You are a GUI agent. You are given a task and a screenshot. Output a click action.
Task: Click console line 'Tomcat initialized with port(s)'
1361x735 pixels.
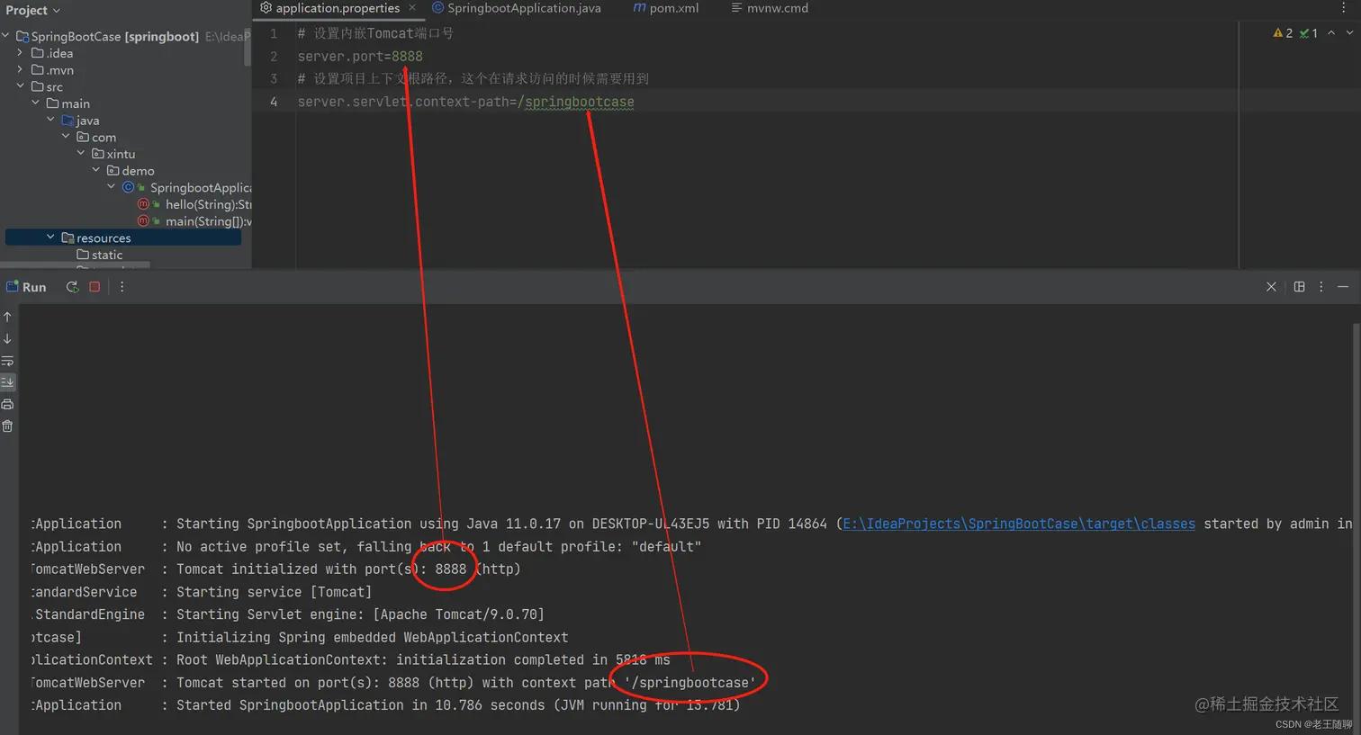click(x=348, y=569)
